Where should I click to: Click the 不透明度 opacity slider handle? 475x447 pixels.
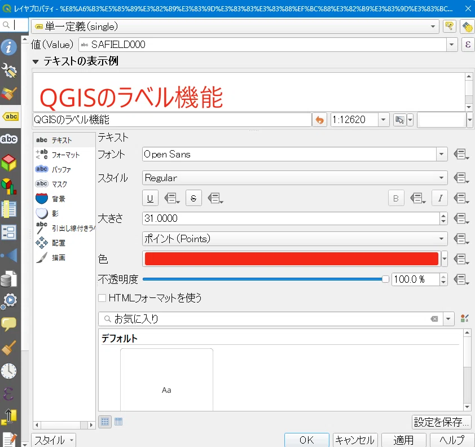click(385, 279)
